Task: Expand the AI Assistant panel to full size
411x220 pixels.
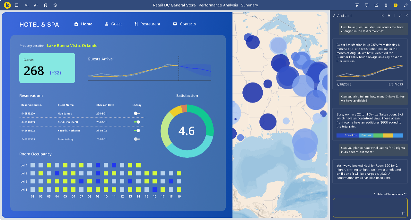Action: coord(400,15)
